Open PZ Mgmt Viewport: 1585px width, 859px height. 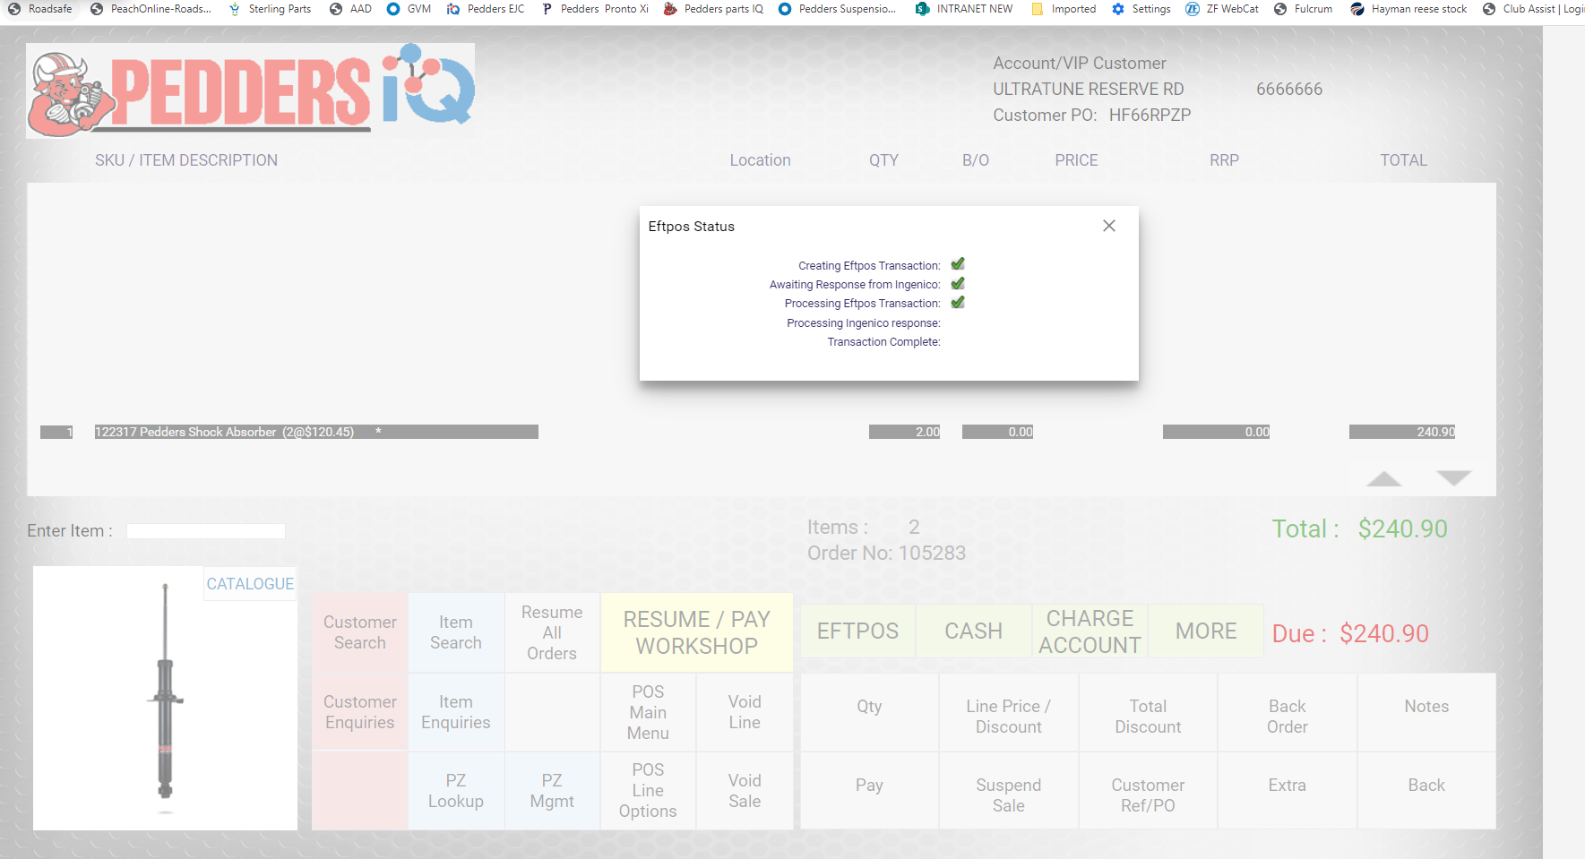coord(552,791)
